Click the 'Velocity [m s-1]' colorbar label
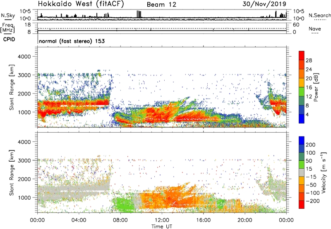 323,172
